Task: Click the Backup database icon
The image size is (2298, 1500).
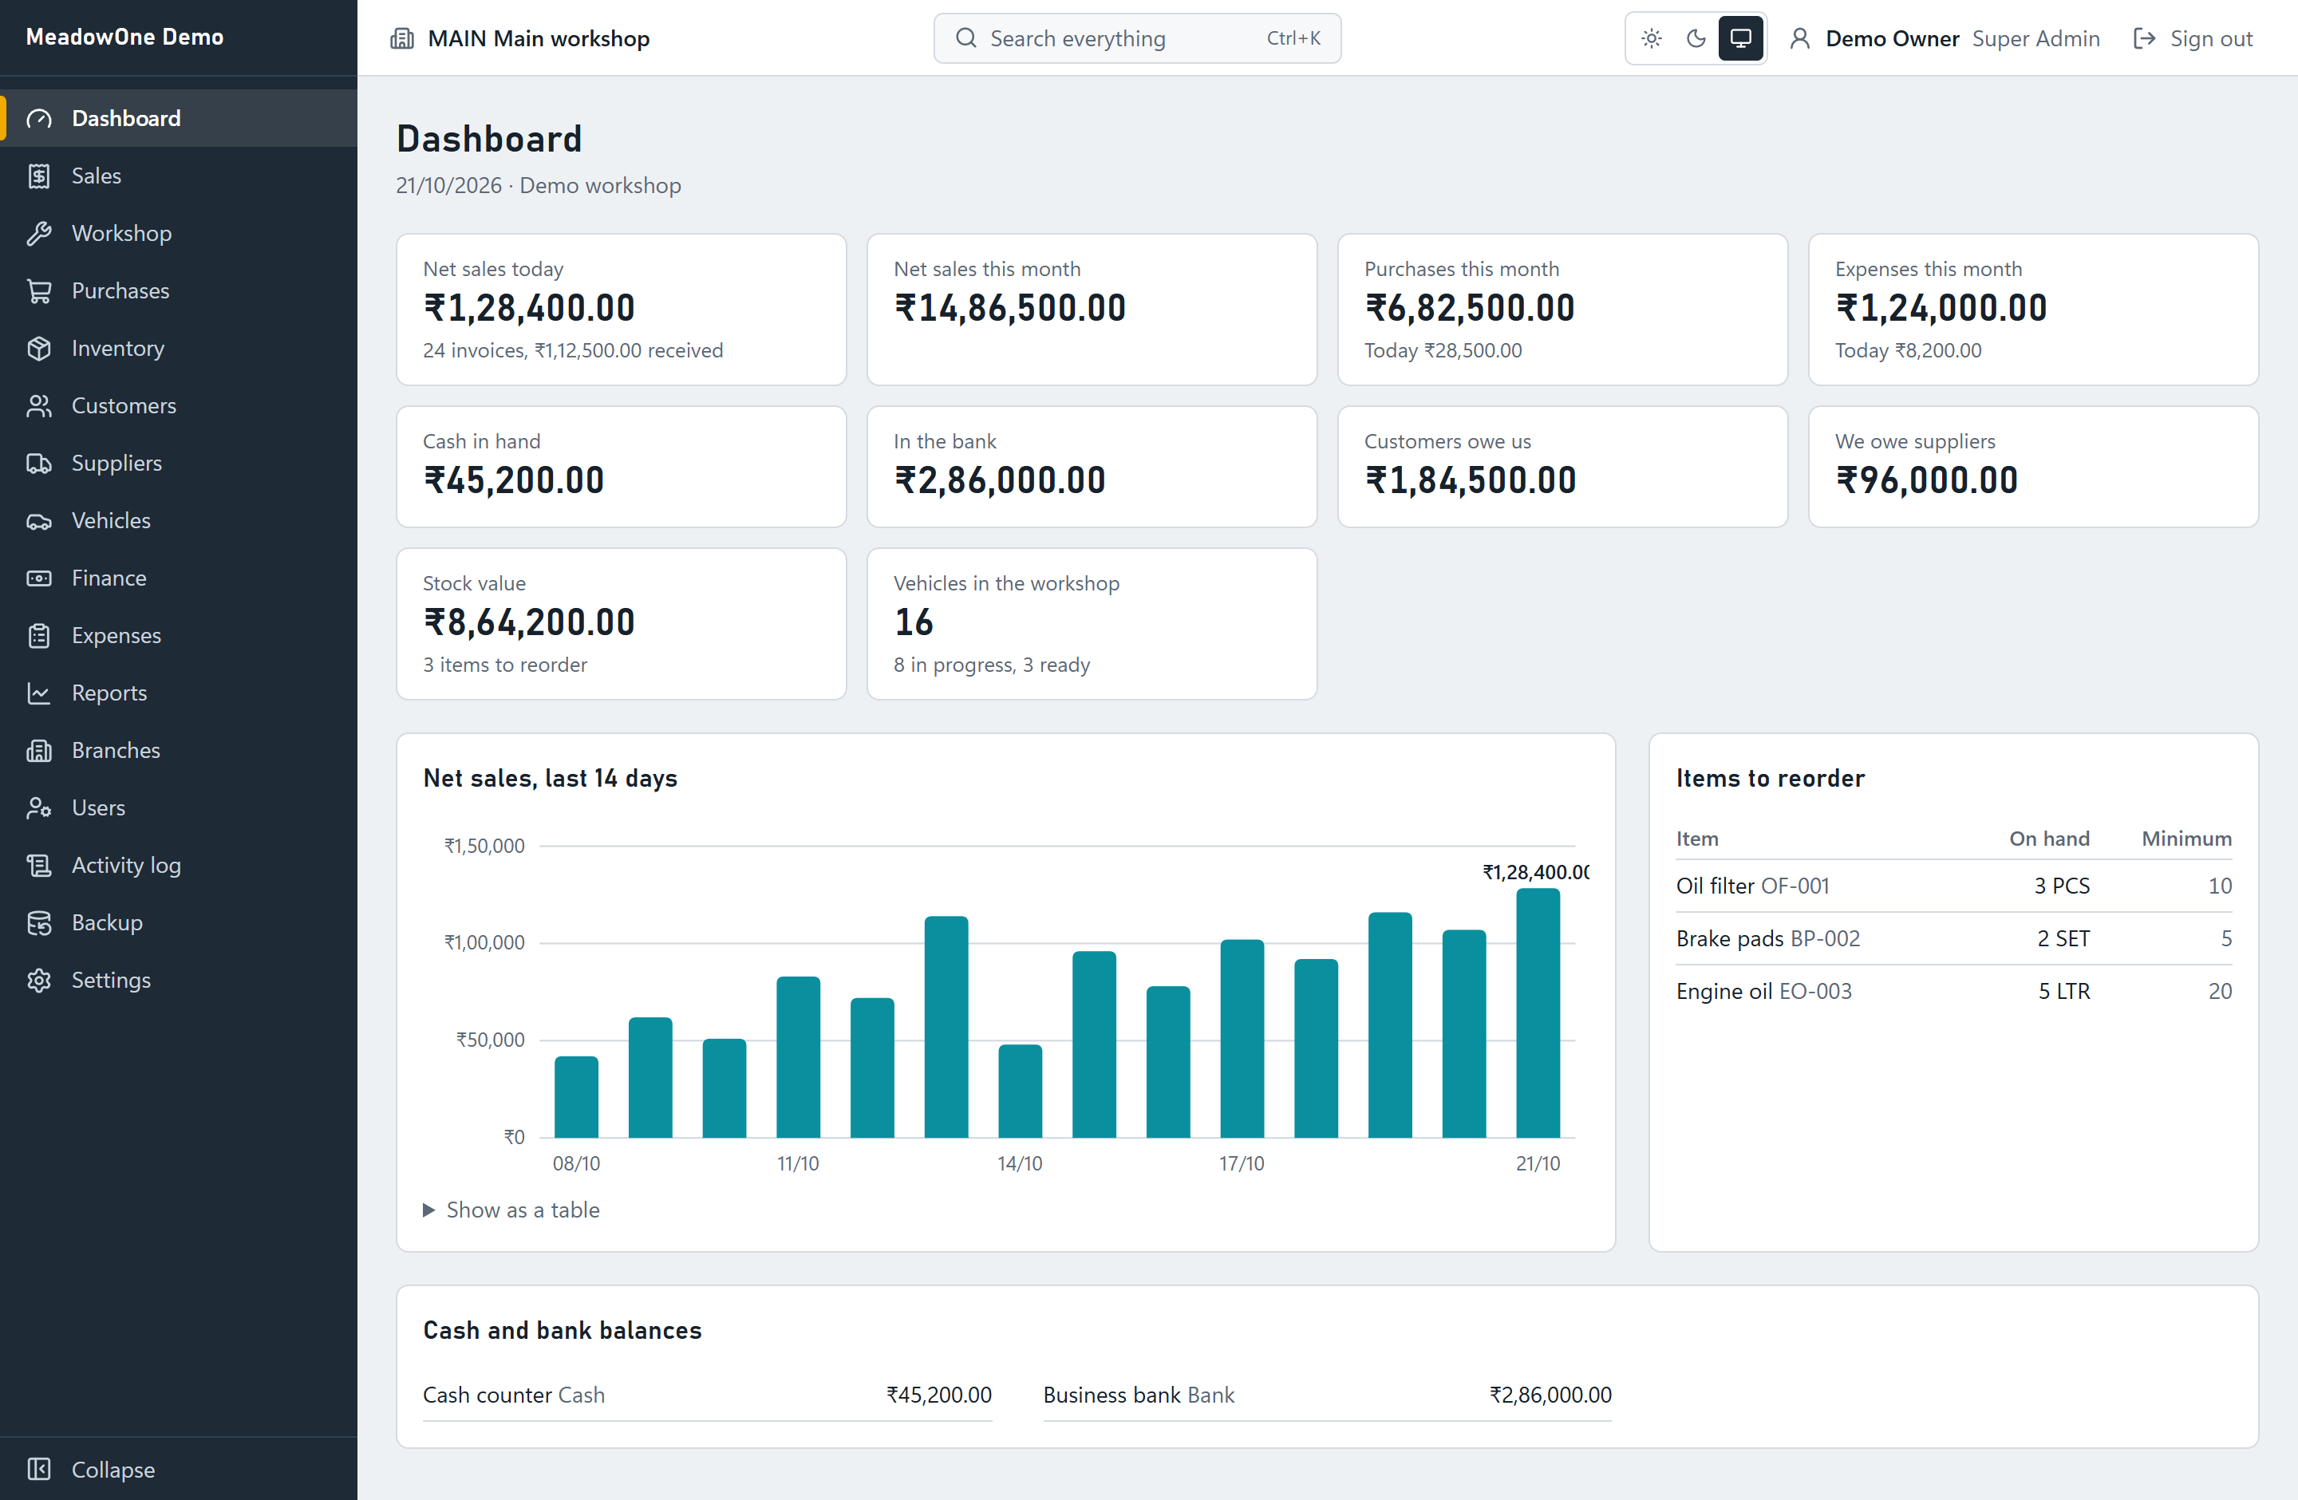Action: tap(38, 923)
